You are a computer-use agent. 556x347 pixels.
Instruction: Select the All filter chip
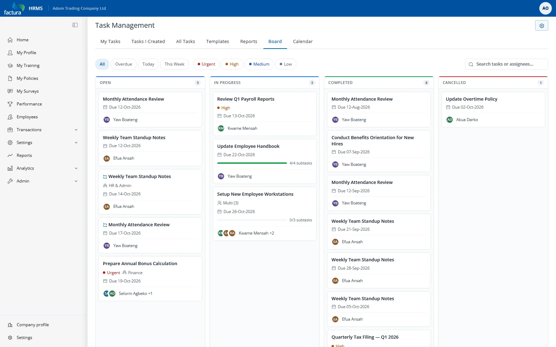point(102,64)
